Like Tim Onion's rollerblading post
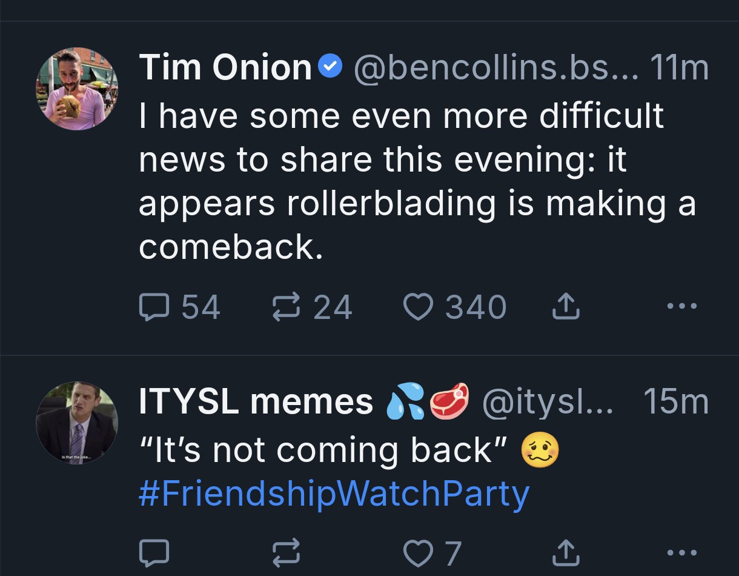The height and width of the screenshot is (576, 739). point(416,307)
